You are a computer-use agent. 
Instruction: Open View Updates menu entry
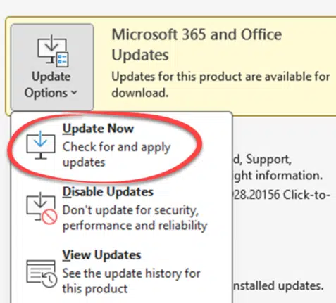[101, 255]
